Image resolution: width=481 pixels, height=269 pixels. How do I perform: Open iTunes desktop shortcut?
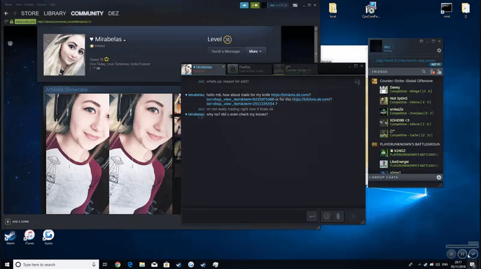coord(29,237)
